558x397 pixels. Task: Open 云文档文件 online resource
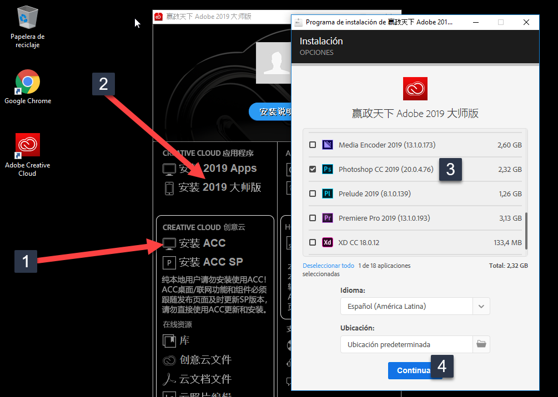click(205, 379)
